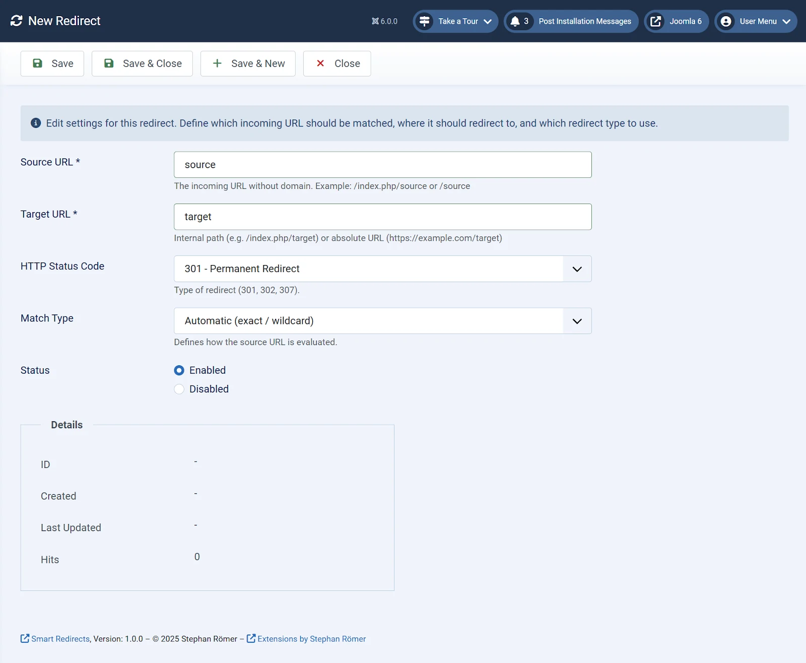This screenshot has height=663, width=806.
Task: Click the info icon in the settings banner
Action: pos(36,122)
